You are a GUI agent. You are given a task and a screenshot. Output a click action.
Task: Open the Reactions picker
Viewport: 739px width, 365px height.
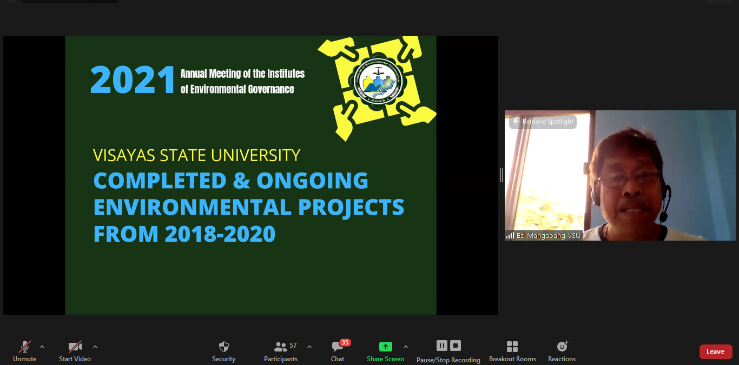[x=562, y=351]
